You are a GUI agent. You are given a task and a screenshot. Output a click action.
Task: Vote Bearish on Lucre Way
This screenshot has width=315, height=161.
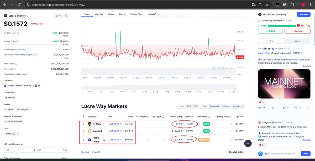click(297, 31)
